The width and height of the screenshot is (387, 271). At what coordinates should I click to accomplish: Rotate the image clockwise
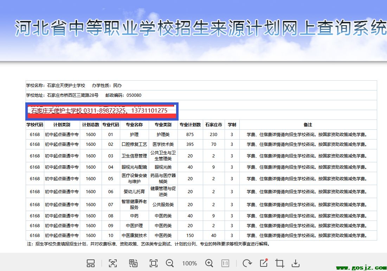tap(247, 263)
